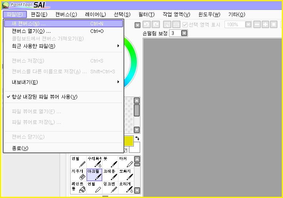The width and height of the screenshot is (283, 198).
Task: Select the 연필 pencil tool in the top row
Action: point(78,162)
